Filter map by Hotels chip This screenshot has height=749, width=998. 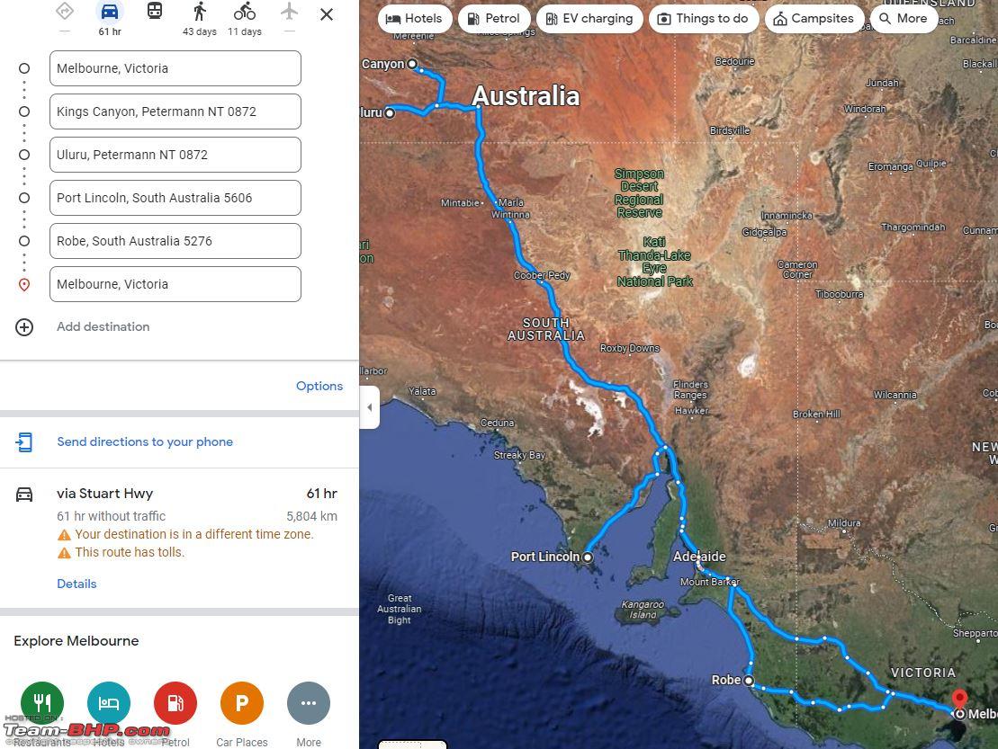coord(415,19)
